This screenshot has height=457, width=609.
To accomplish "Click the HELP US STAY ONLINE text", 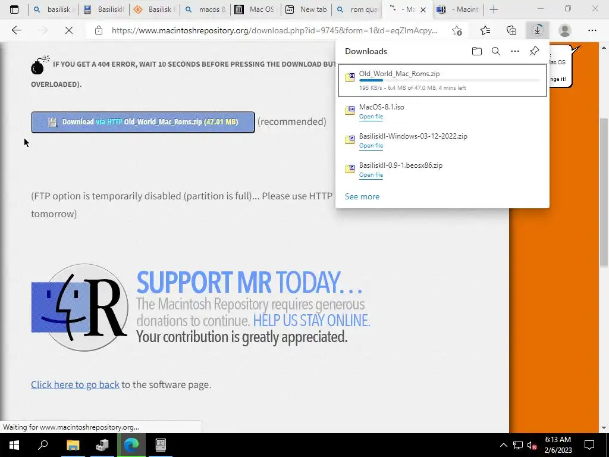I will [x=312, y=321].
